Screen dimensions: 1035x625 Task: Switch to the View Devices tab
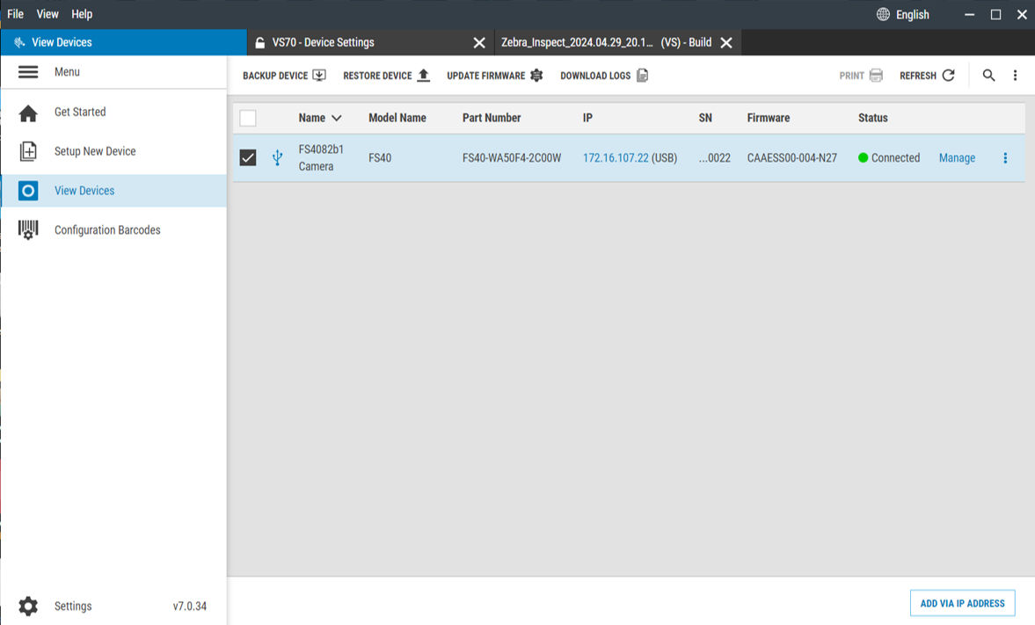(x=123, y=42)
